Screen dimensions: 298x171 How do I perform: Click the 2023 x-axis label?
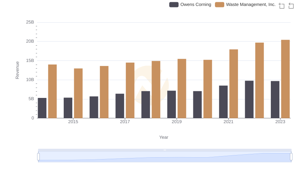click(280, 122)
